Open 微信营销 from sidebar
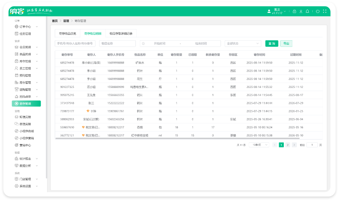The height and width of the screenshot is (201, 339). [25, 124]
